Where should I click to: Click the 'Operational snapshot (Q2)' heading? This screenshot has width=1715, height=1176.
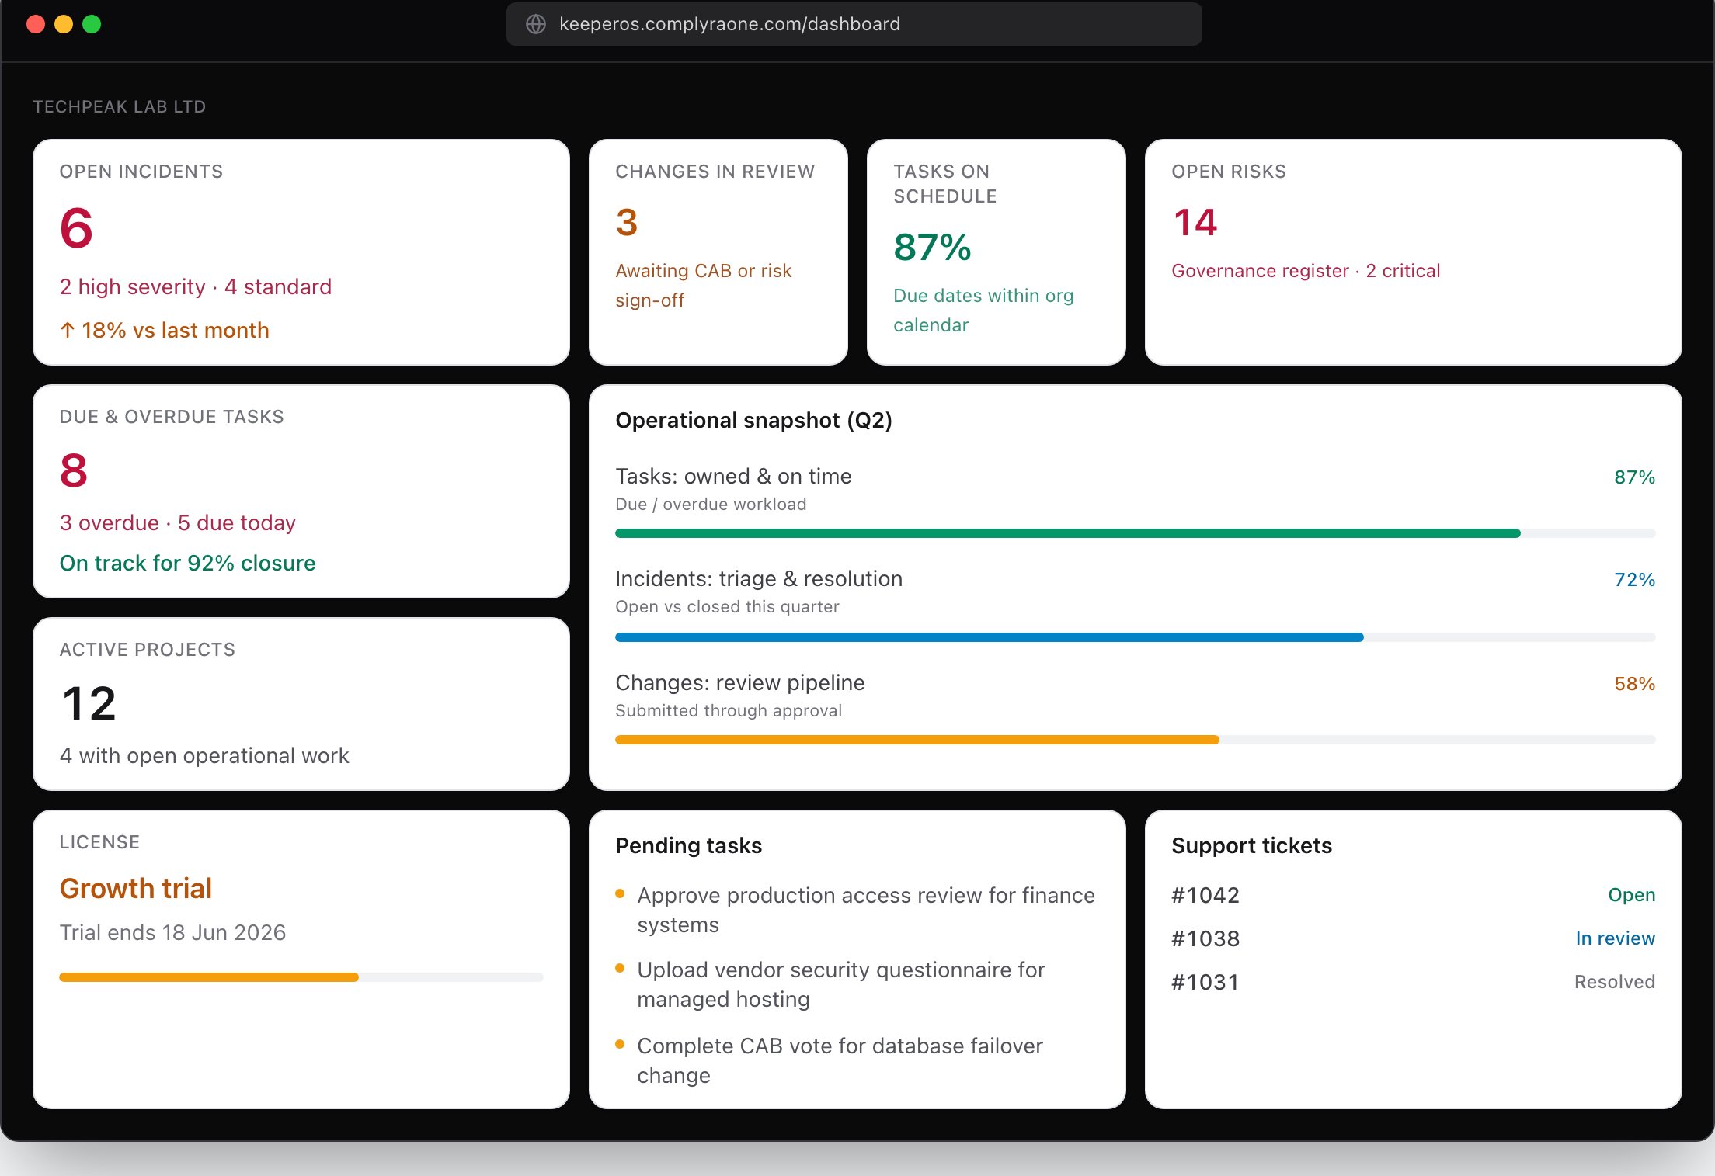[x=753, y=421]
